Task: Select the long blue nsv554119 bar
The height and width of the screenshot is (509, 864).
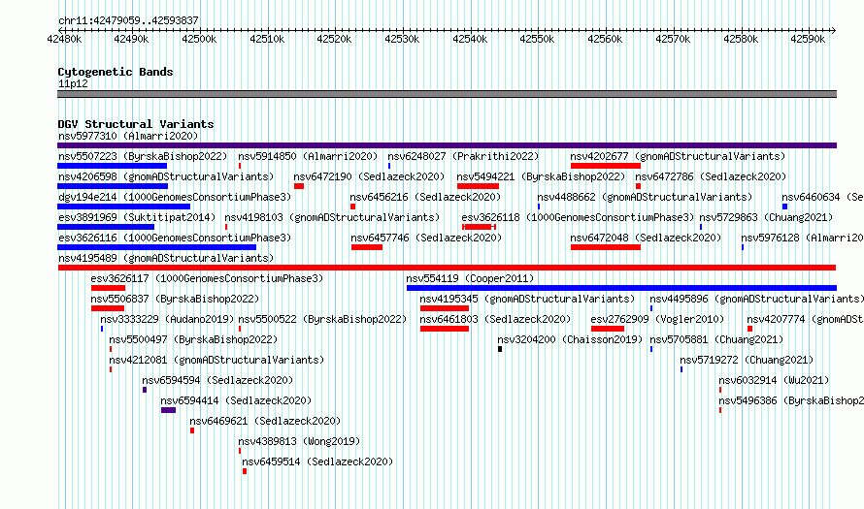Action: (x=621, y=288)
